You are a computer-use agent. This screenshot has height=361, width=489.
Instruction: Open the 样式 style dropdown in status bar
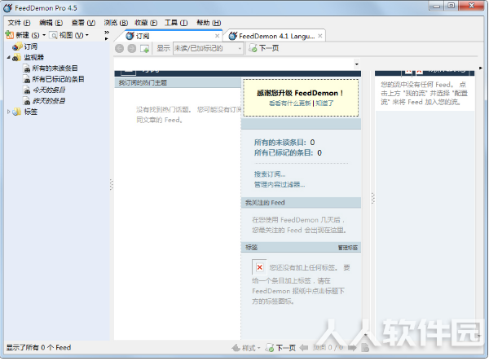246,348
